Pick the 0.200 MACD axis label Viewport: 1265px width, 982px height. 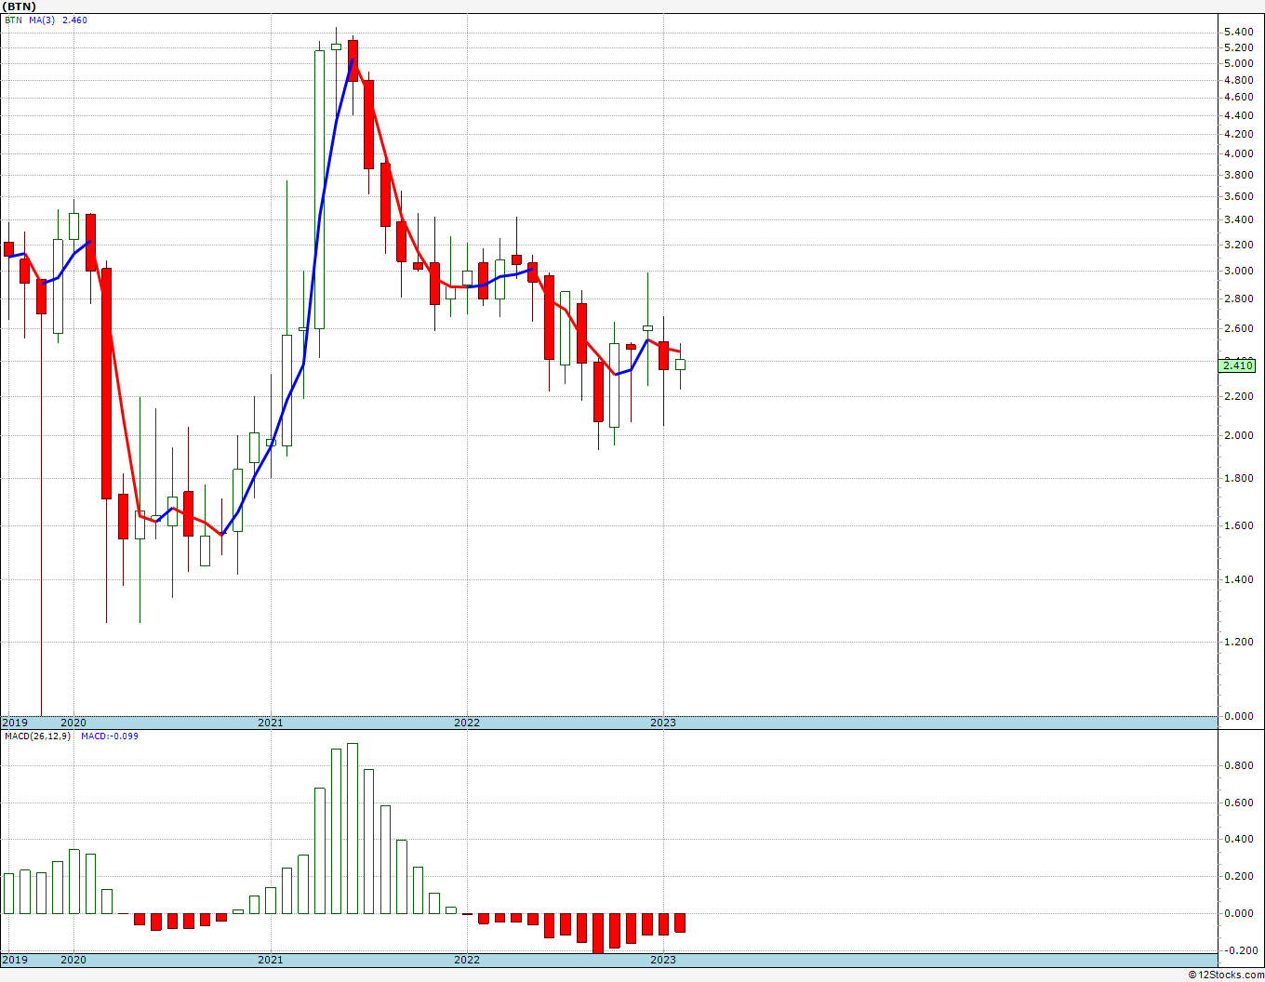point(1238,877)
